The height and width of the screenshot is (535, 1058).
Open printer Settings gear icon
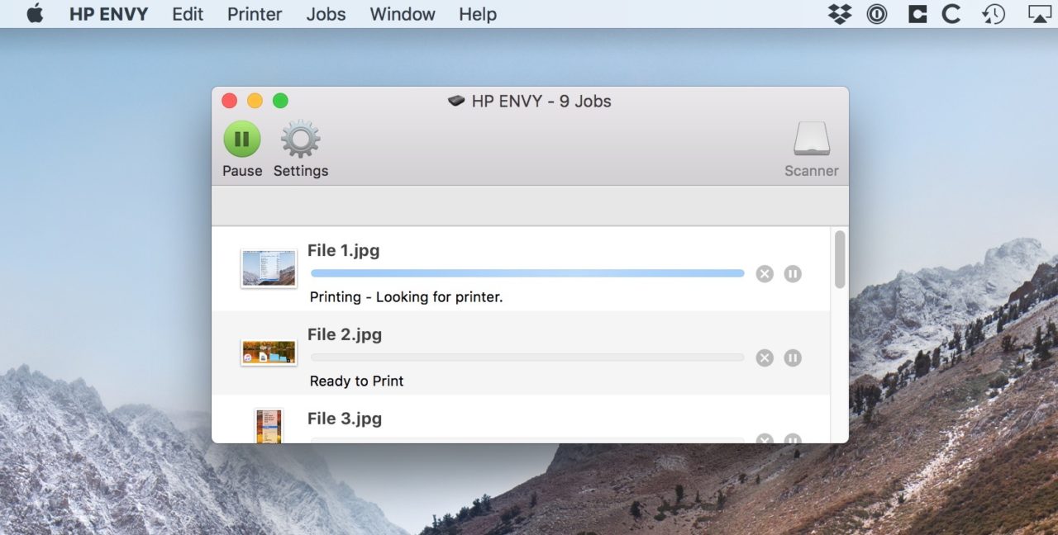[x=301, y=139]
